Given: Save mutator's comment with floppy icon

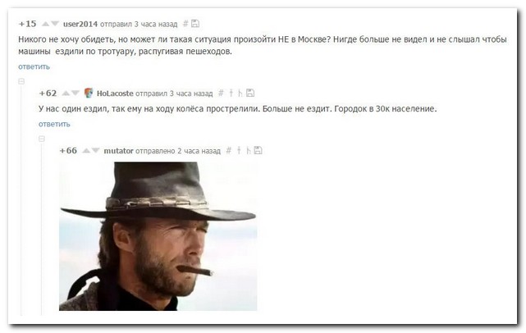Looking at the screenshot, I should tap(258, 150).
